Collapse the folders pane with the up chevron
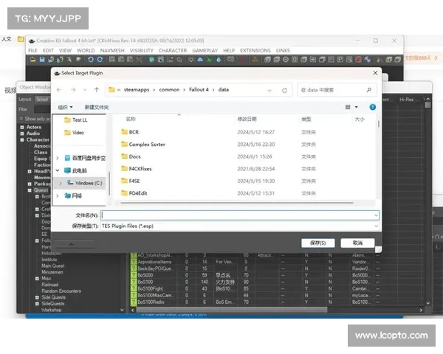The image size is (443, 354). click(x=72, y=244)
